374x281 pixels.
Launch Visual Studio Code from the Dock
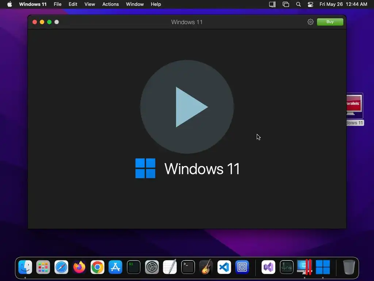[224, 267]
